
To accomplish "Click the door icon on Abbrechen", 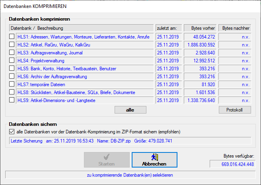I will pos(154,157).
